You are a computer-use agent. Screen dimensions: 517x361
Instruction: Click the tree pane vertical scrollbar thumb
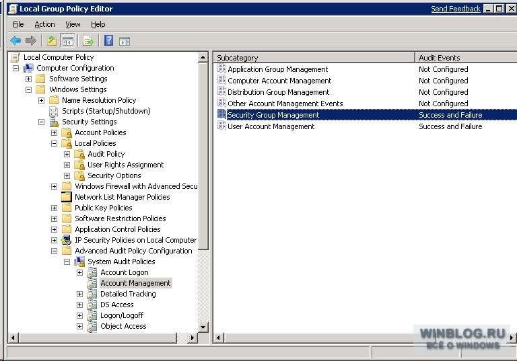tap(203, 156)
